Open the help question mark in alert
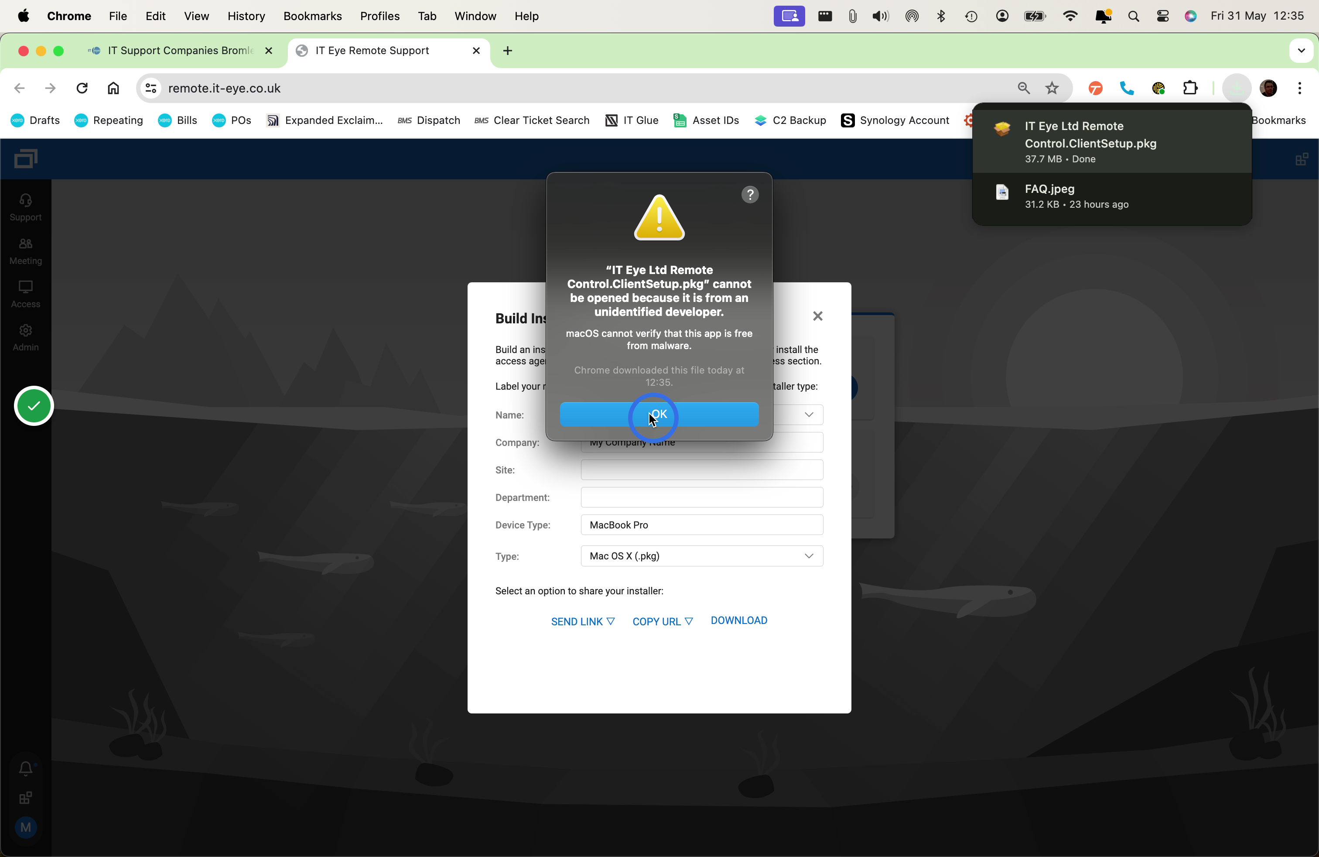 tap(750, 195)
